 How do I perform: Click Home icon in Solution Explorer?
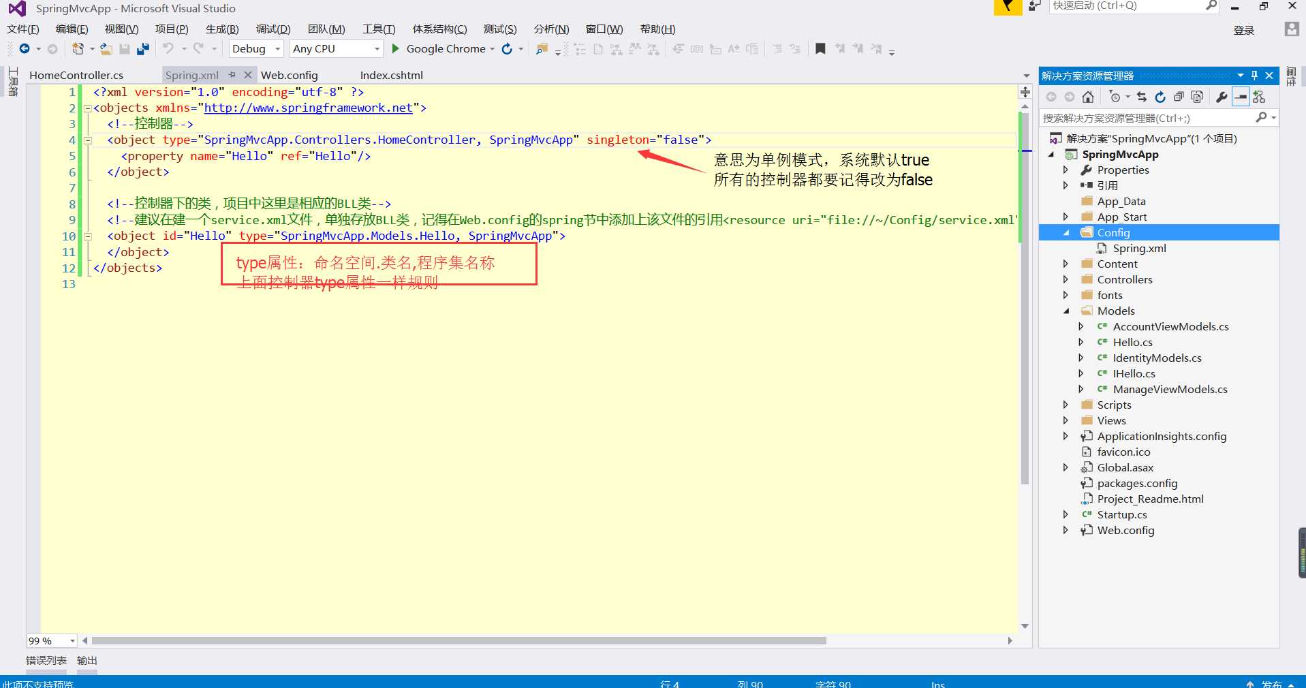pyautogui.click(x=1088, y=97)
